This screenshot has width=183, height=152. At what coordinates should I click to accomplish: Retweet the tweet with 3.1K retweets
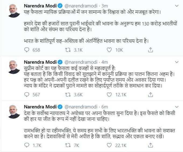pyautogui.click(x=68, y=50)
